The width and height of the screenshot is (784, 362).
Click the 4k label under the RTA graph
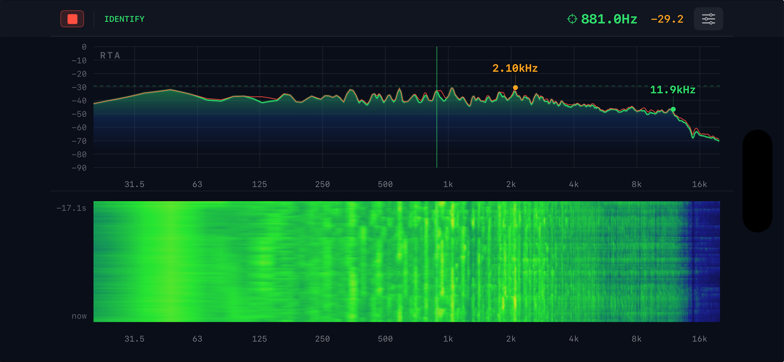click(x=574, y=184)
